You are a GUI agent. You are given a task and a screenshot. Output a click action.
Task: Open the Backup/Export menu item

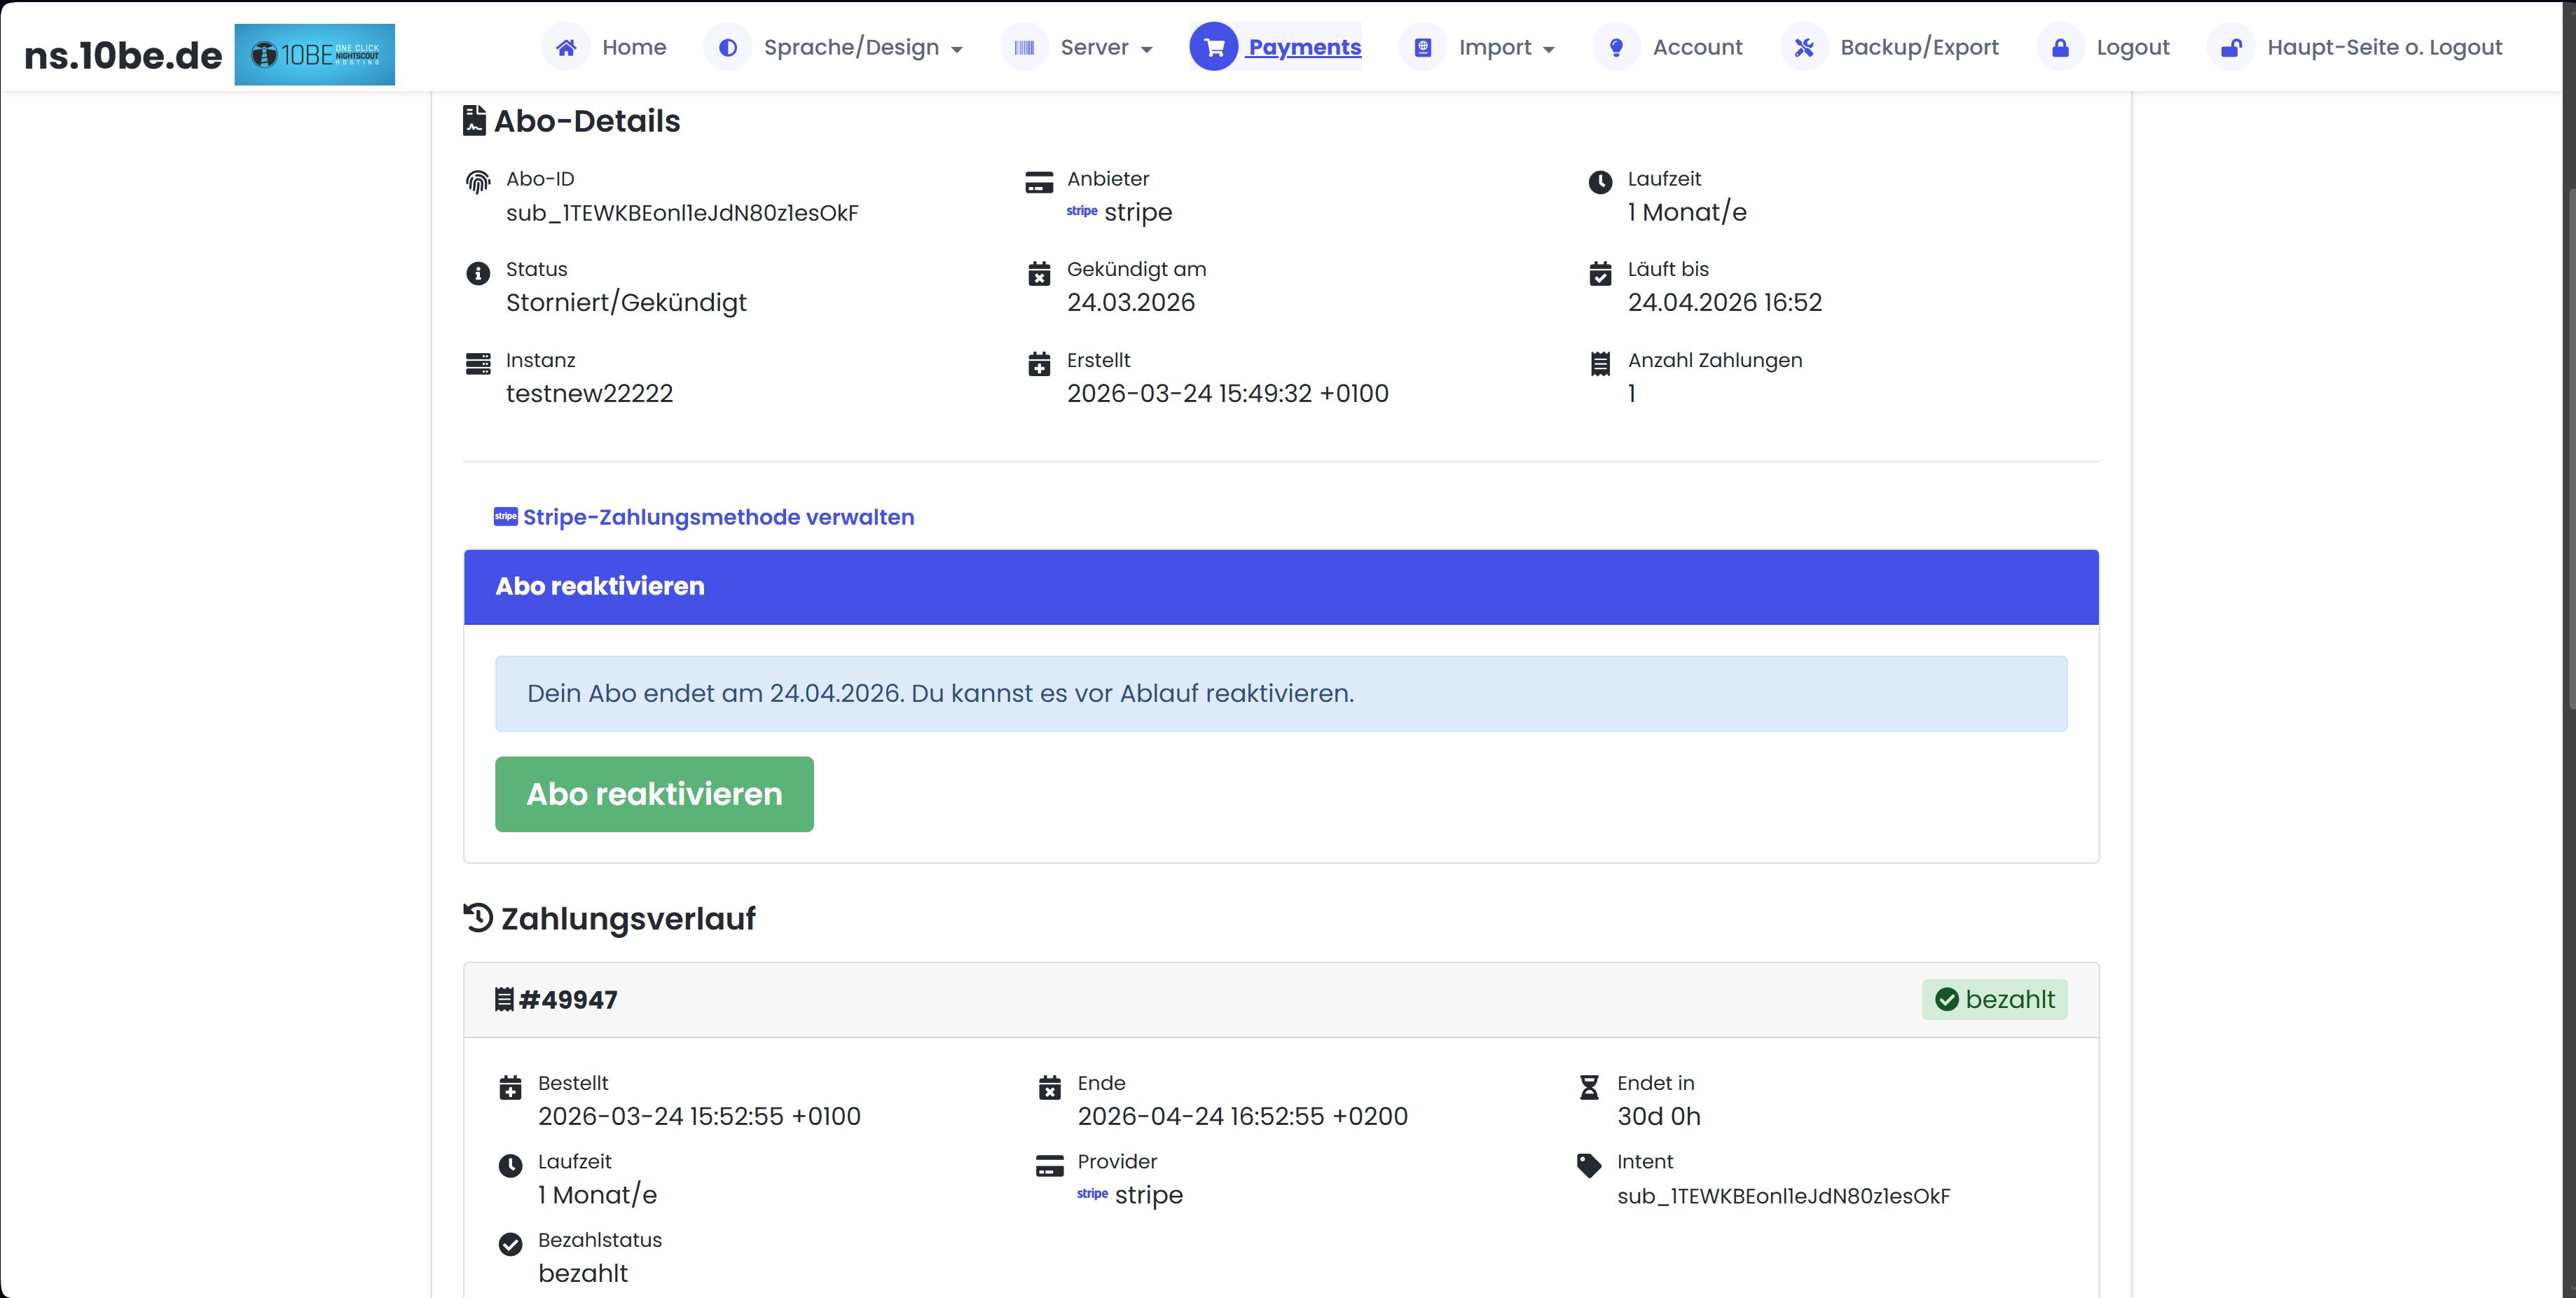point(1919,47)
